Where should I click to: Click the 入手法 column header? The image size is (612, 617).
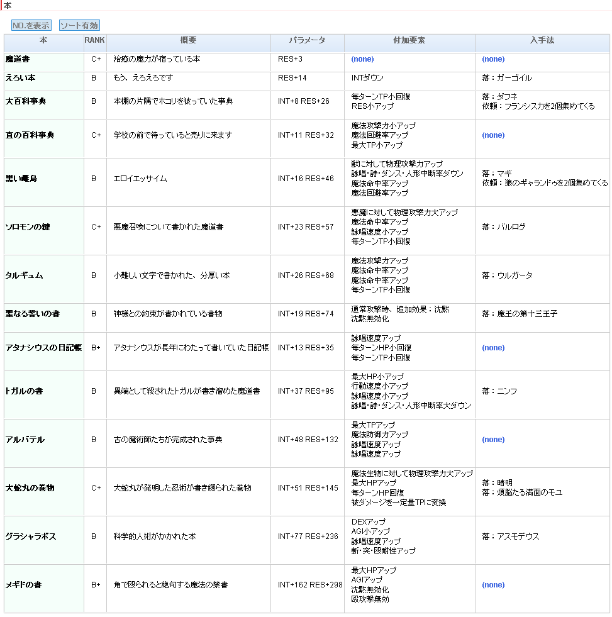tap(542, 40)
